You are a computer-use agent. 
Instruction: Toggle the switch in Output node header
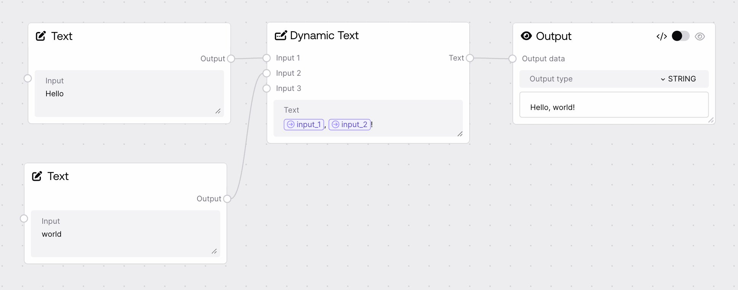(x=680, y=36)
